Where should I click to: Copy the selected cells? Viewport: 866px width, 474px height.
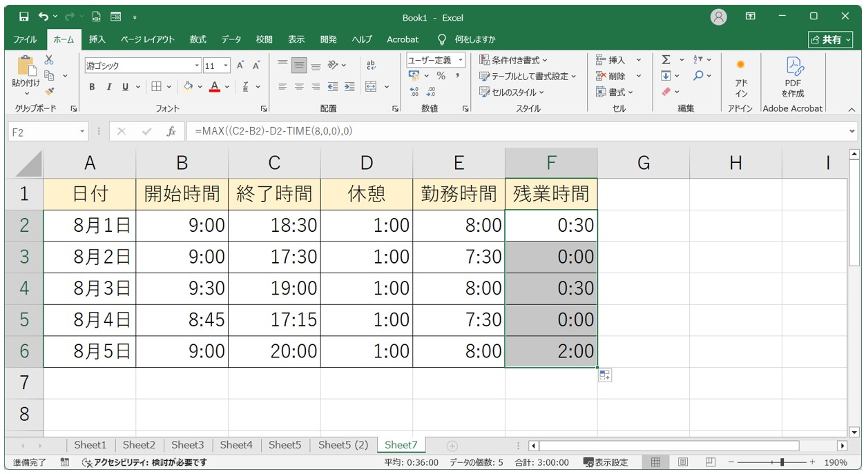49,75
